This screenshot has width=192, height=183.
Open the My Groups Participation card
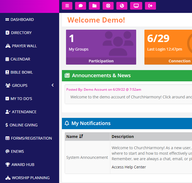[101, 47]
